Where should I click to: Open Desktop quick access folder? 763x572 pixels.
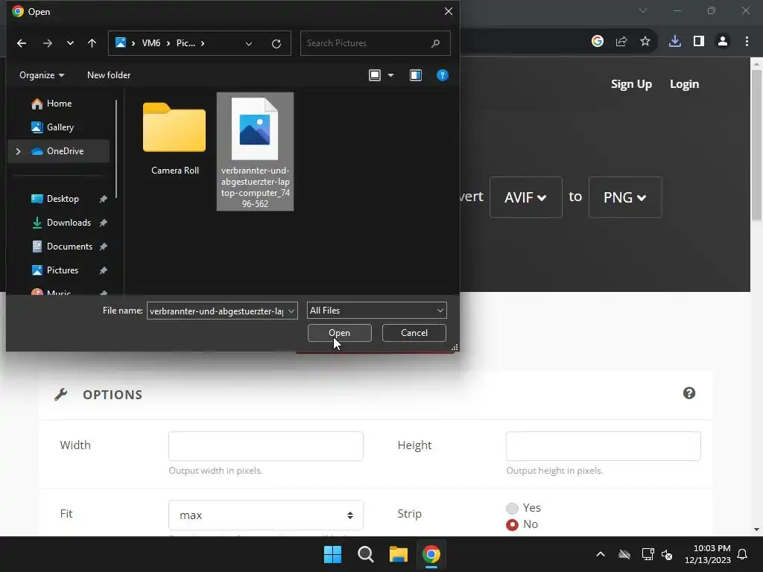point(63,198)
